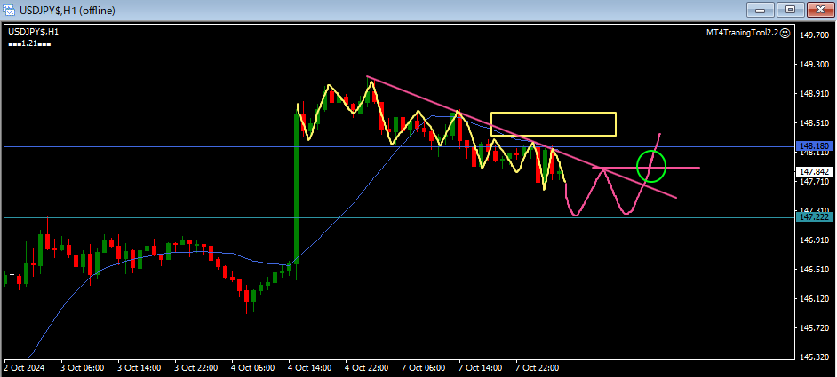Click the chart window icon in title bar
The width and height of the screenshot is (837, 377).
(10, 10)
